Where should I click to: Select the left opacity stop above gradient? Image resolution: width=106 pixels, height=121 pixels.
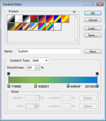[8, 74]
